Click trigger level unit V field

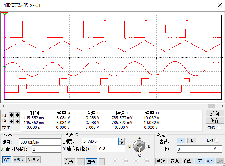click(x=217, y=149)
